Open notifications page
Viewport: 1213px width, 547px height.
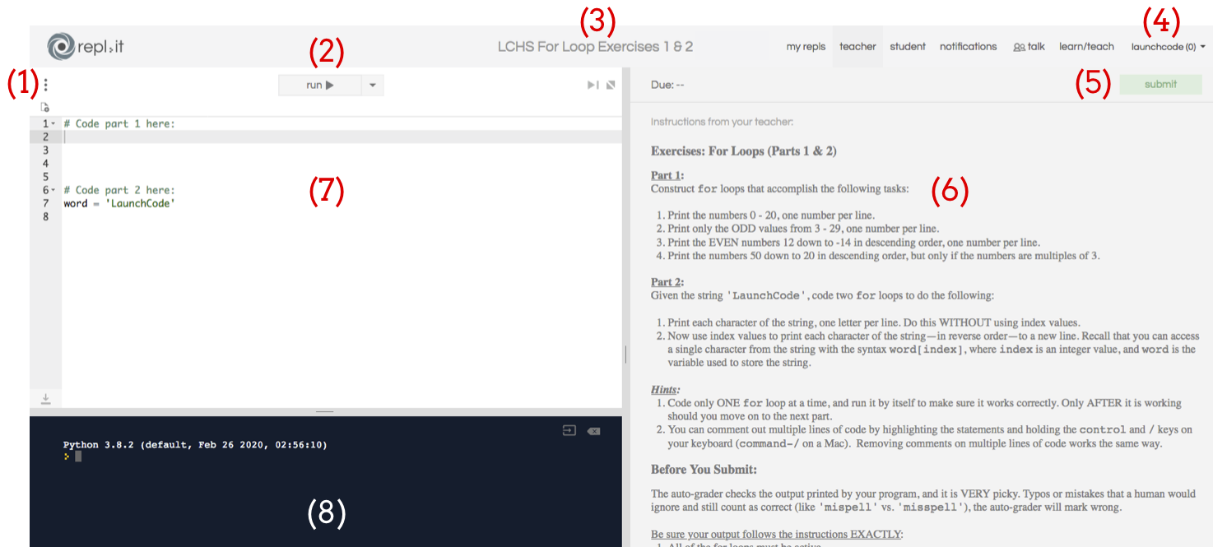pyautogui.click(x=968, y=47)
